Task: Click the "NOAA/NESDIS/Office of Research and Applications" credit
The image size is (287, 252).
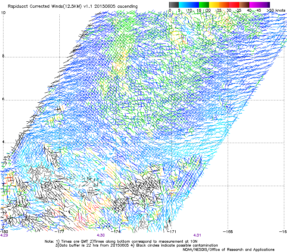Action: pyautogui.click(x=228, y=249)
